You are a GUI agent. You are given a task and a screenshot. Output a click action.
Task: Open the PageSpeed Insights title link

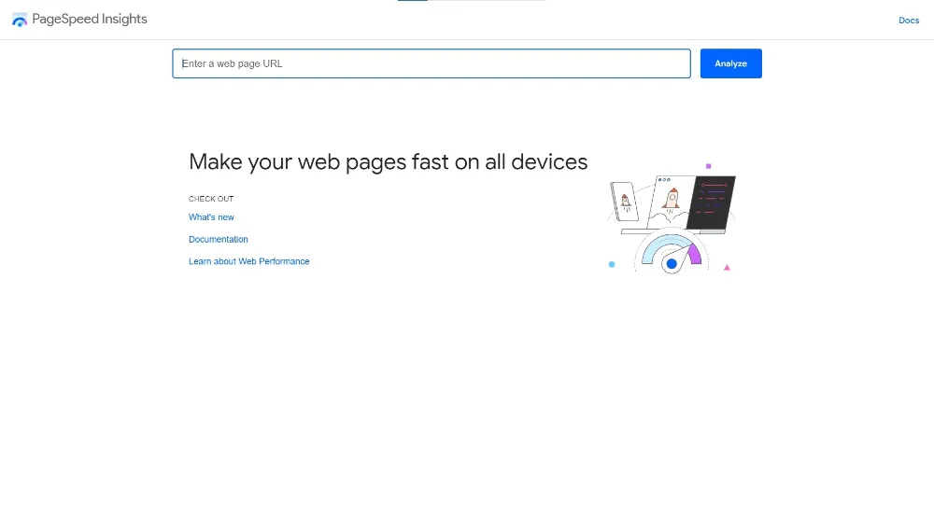coord(90,19)
